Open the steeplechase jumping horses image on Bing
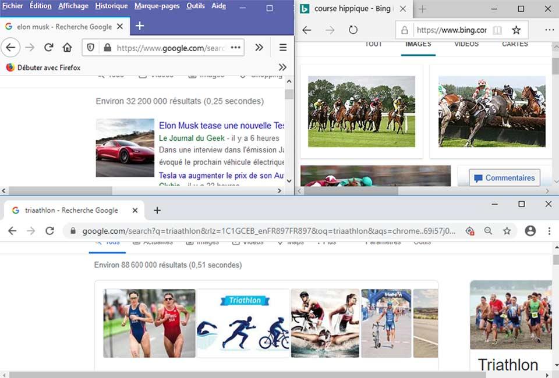Screen dimensions: 559x378 point(492,112)
